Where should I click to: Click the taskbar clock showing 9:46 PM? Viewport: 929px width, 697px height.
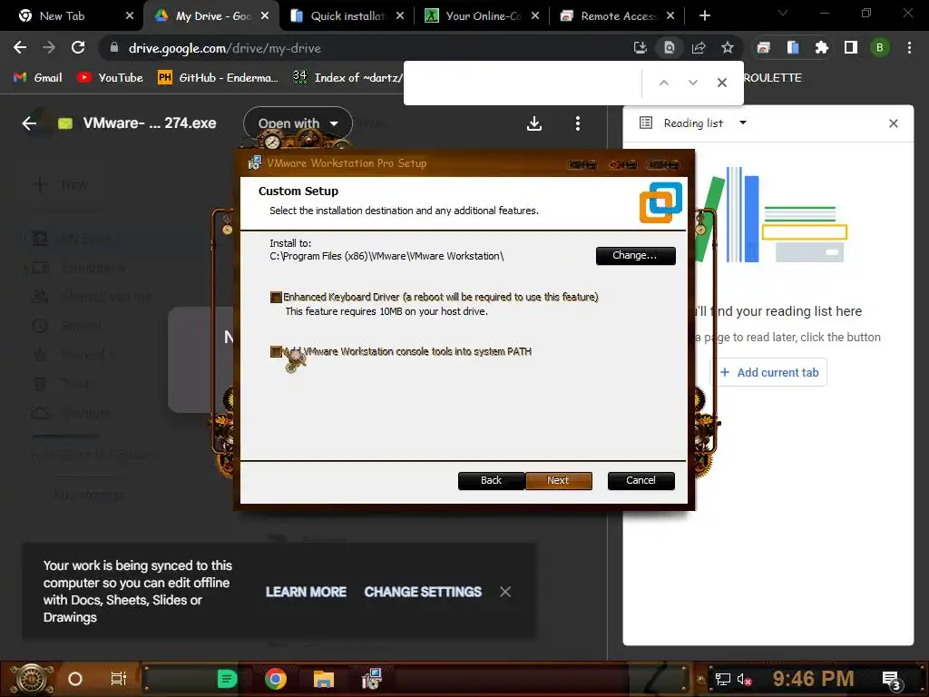[x=813, y=679]
